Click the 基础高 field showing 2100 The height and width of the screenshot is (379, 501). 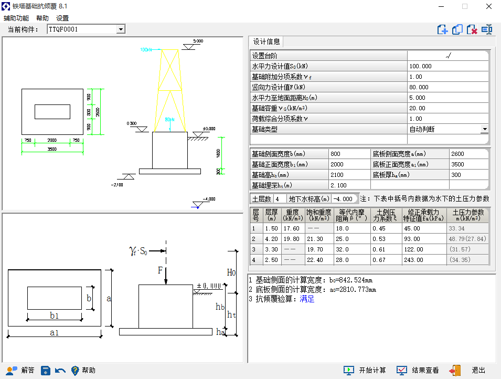349,175
